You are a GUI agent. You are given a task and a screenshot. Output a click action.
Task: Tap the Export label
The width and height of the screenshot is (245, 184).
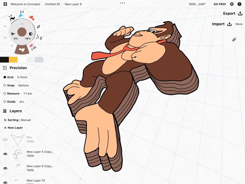229,13
